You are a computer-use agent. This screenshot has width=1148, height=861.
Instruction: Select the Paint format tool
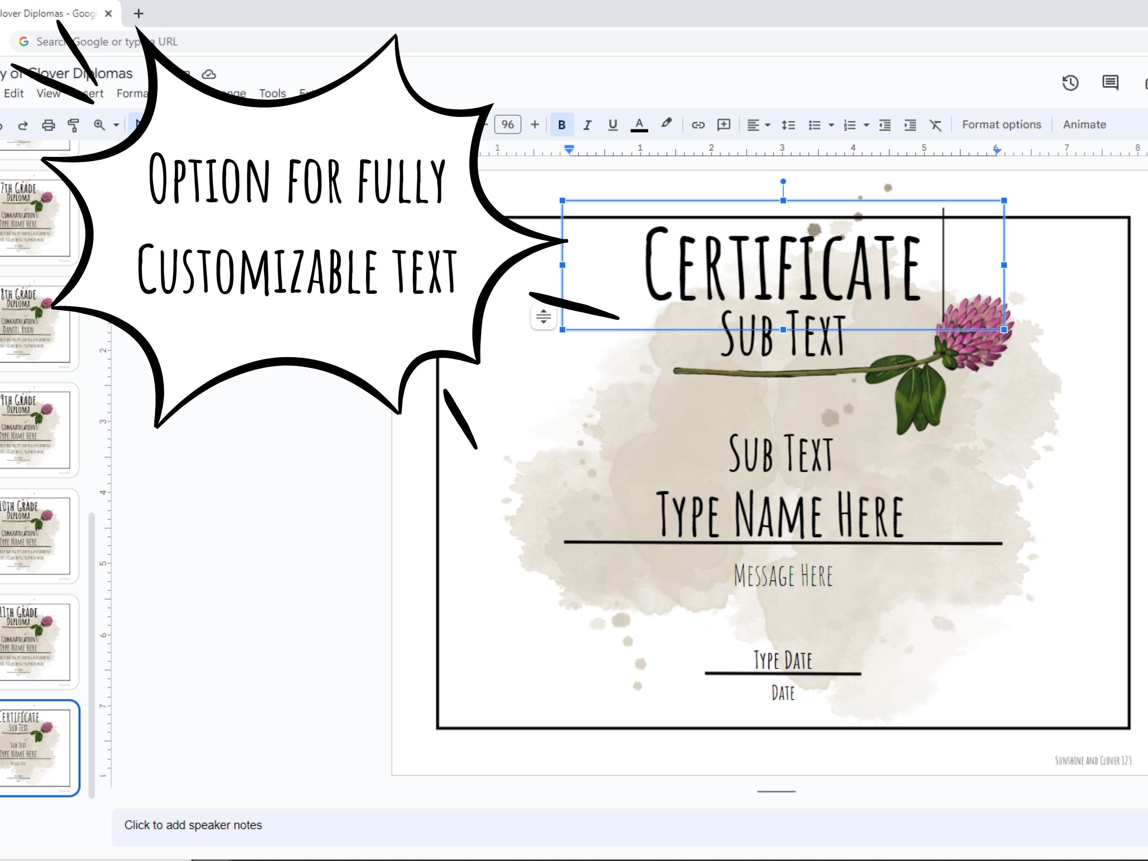73,125
